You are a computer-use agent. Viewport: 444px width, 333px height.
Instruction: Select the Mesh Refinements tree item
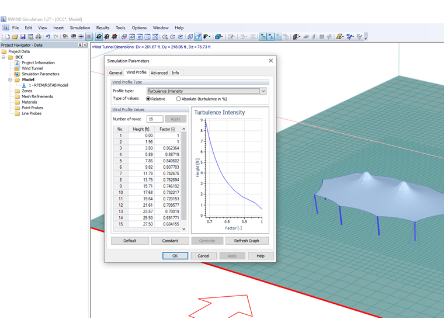click(x=37, y=96)
